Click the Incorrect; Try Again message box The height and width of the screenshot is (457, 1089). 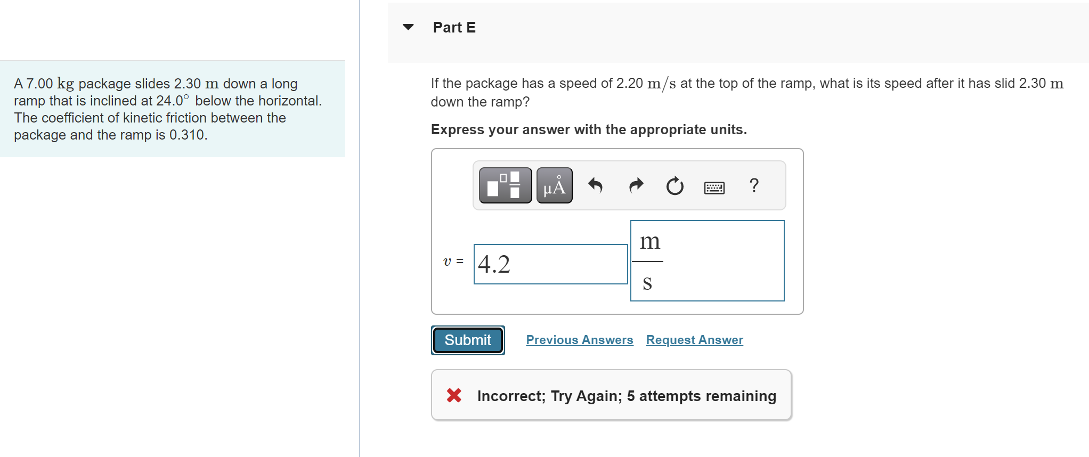point(611,395)
